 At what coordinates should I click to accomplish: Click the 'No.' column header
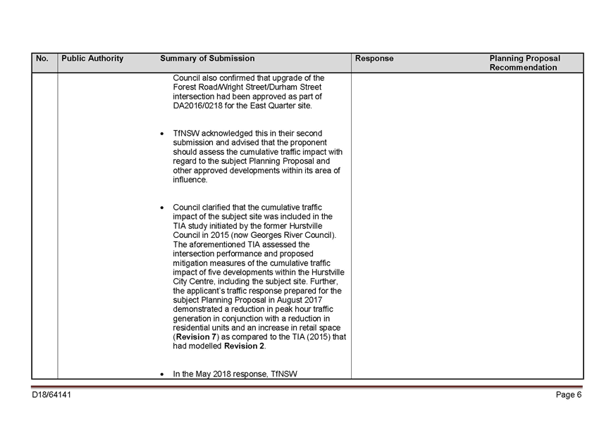[x=42, y=58]
